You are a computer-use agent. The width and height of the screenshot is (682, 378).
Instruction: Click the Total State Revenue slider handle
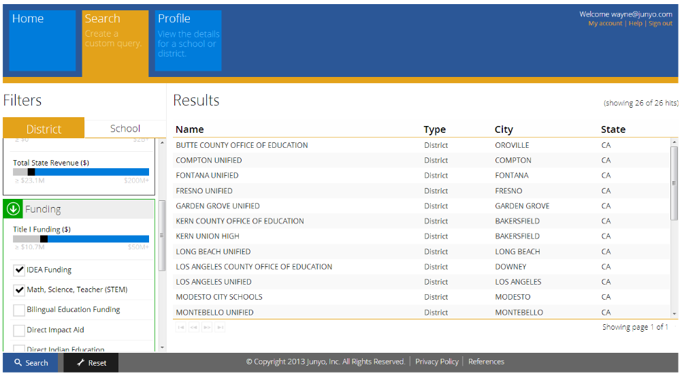coord(31,172)
